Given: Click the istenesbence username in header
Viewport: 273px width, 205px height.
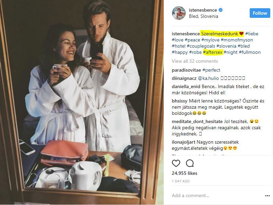Looking at the screenshot, I should click(x=203, y=10).
